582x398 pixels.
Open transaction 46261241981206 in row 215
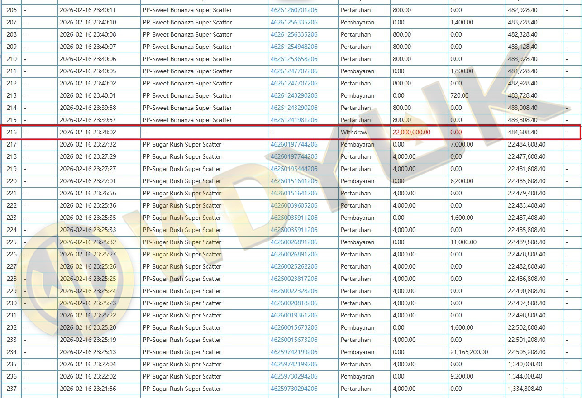[294, 120]
